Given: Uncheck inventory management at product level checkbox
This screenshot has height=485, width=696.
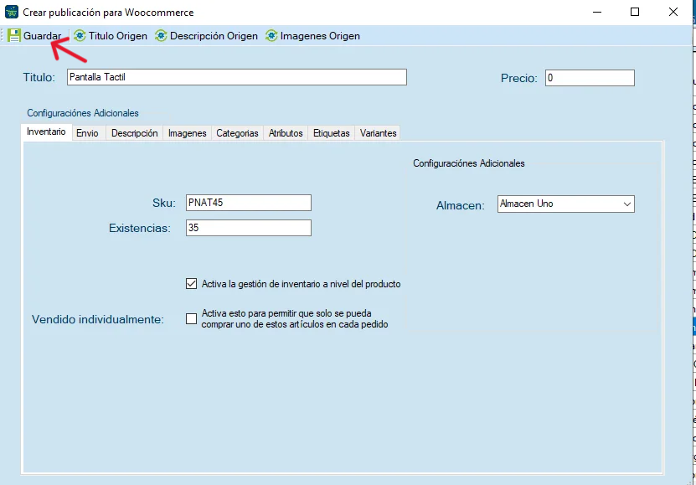Looking at the screenshot, I should [191, 284].
